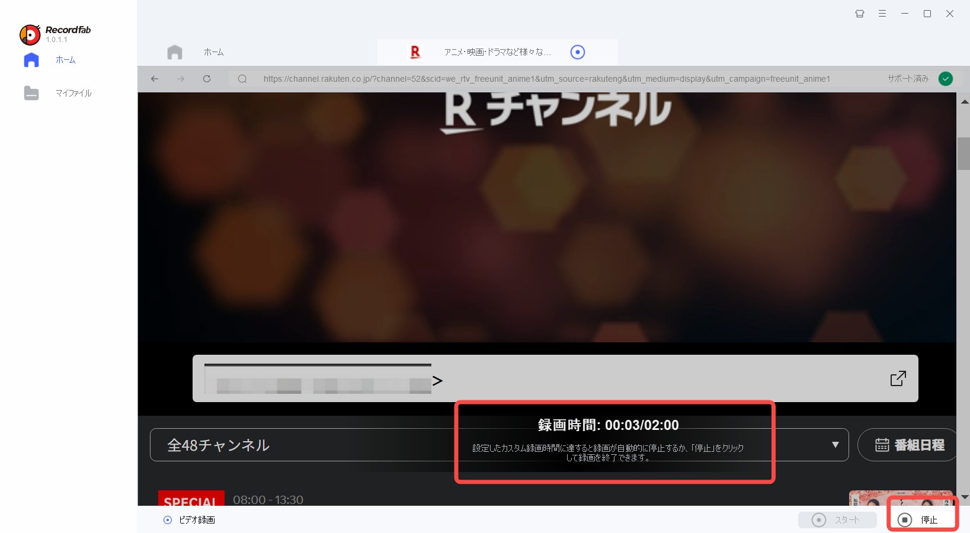The width and height of the screenshot is (970, 533).
Task: Switch to the ホーム browser tab
Action: pos(213,52)
